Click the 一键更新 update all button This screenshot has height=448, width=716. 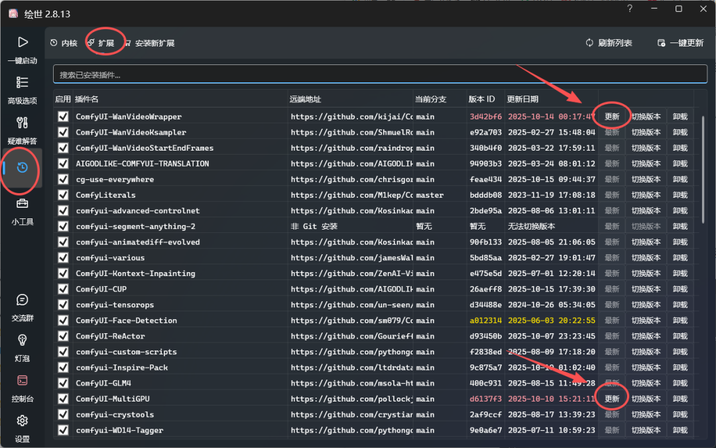[681, 43]
